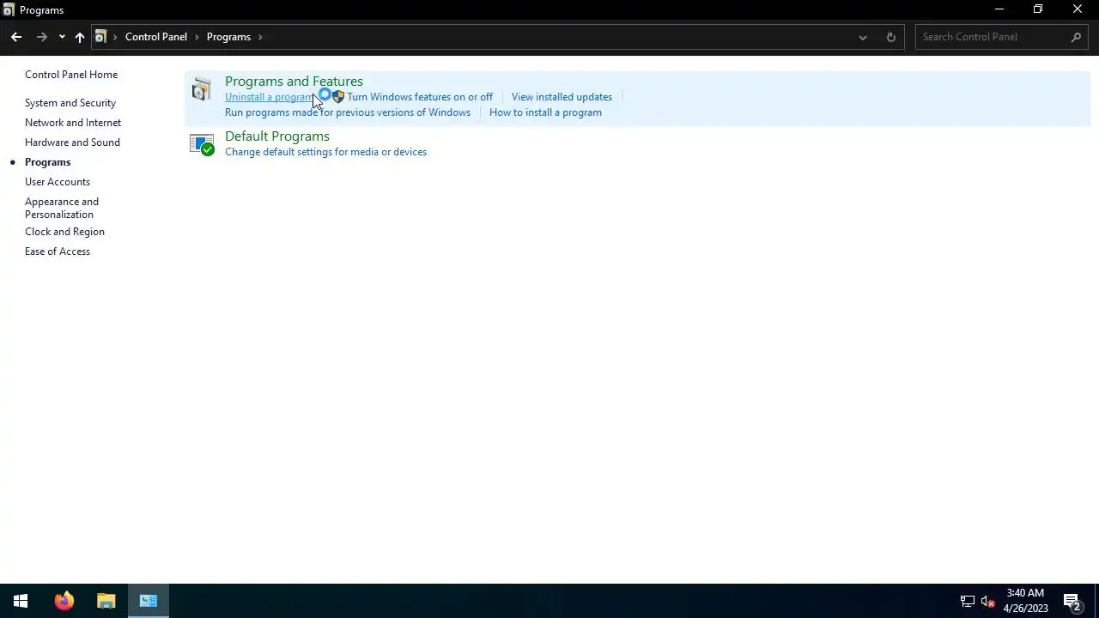Expand chevron after Control Panel breadcrumb
1099x618 pixels.
pos(197,37)
